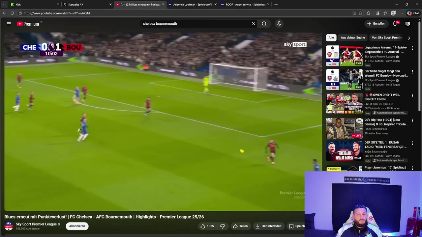
Task: Mute the tab via speaker icon
Action: click(x=122, y=5)
